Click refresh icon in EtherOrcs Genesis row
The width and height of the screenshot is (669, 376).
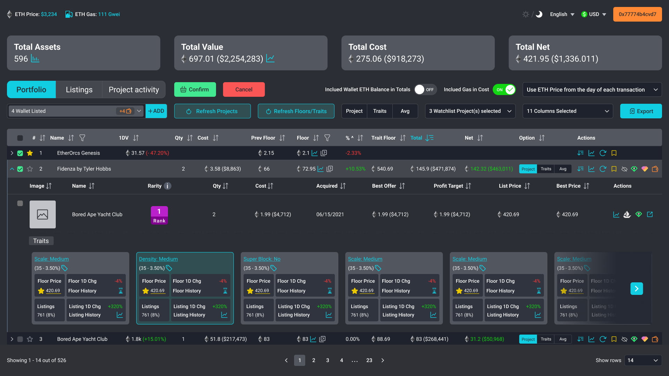(603, 153)
